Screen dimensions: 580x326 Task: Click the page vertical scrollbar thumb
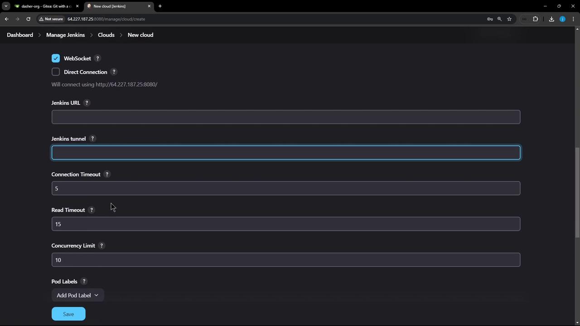coord(577,192)
